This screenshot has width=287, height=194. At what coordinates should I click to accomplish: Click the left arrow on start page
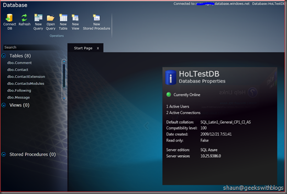[147, 126]
